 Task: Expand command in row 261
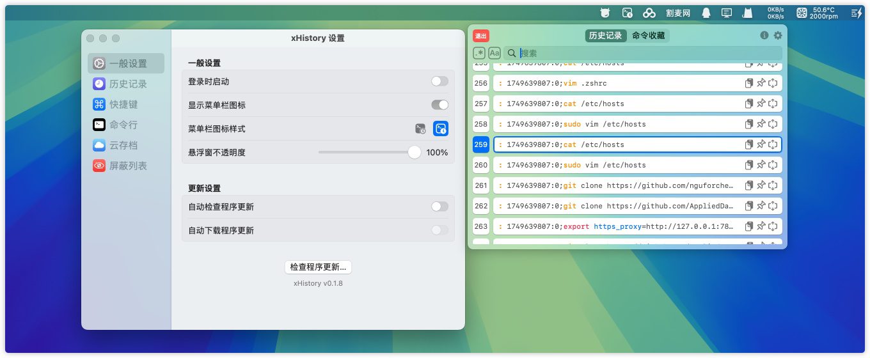(773, 185)
